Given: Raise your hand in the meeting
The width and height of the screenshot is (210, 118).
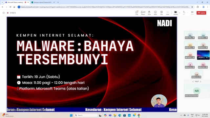Looking at the screenshot, I should (149, 13).
